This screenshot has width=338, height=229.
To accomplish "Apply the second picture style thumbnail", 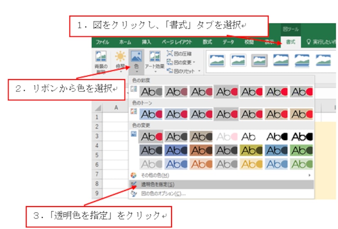I will click(238, 60).
